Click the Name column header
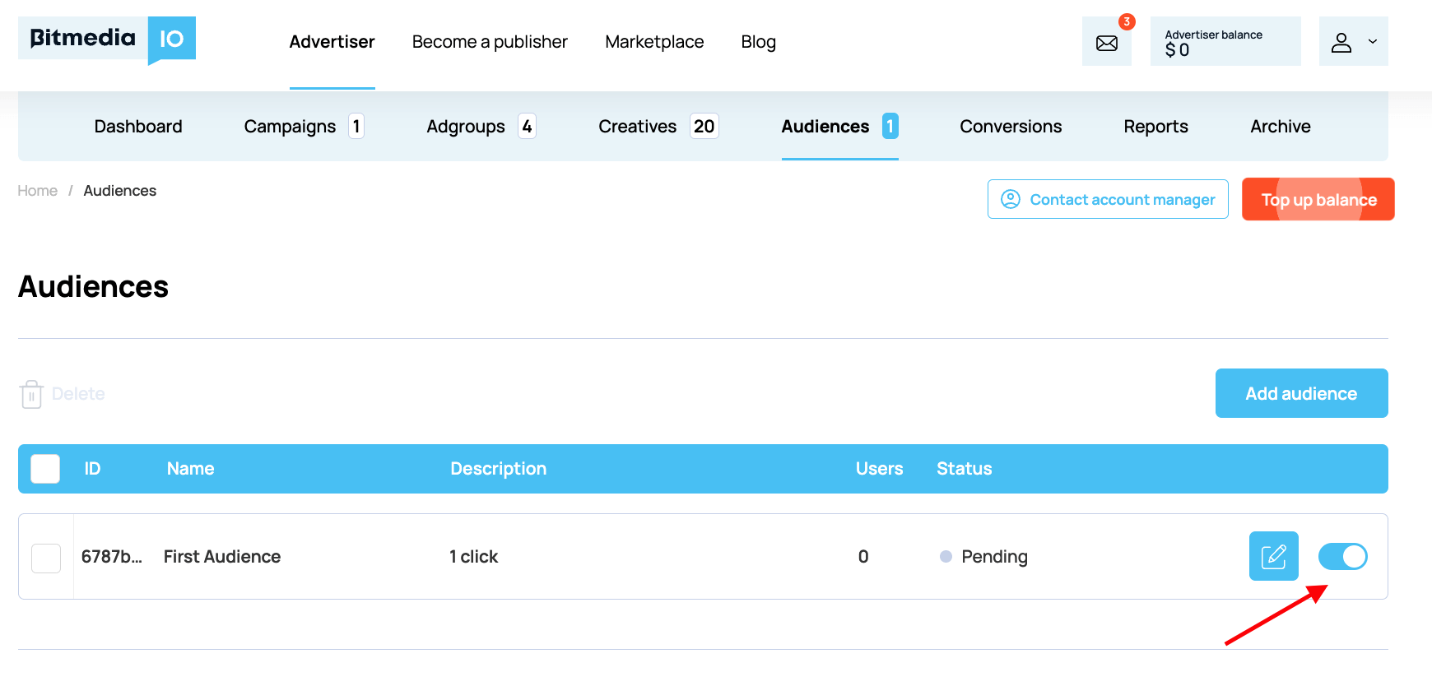The image size is (1432, 686). pyautogui.click(x=190, y=469)
